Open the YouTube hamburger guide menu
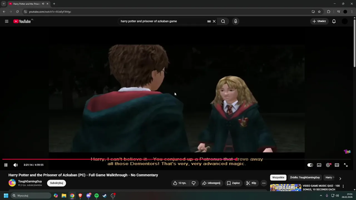This screenshot has width=356, height=200. pos(7,21)
